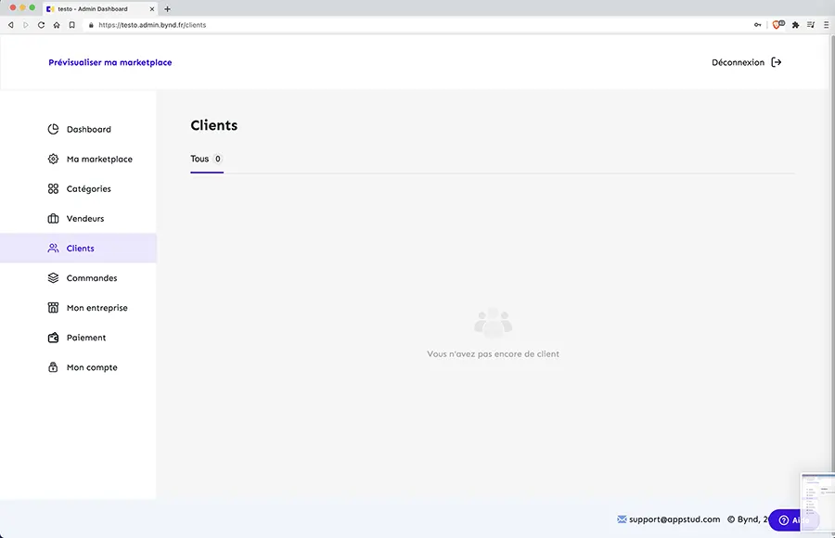Go to the browser home icon
Screen dimensions: 835x538
(57, 25)
